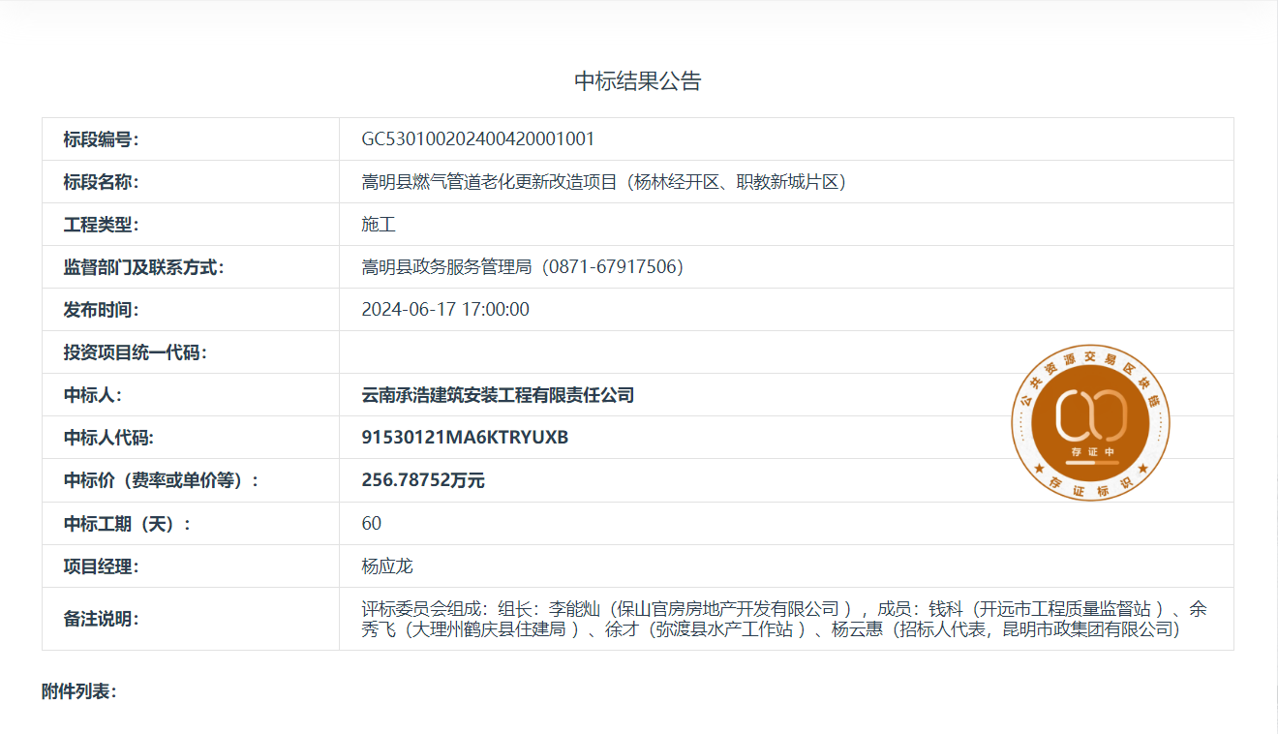The image size is (1278, 734).
Task: Click winning bidder 云南承浩建筑安装工程有限责任公司
Action: click(498, 395)
